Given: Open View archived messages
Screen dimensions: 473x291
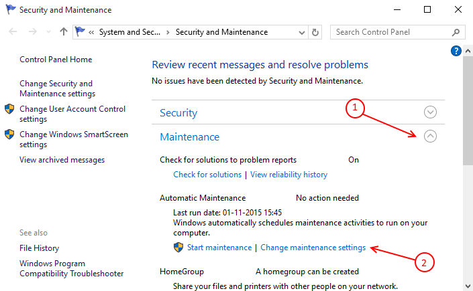Looking at the screenshot, I should pos(62,160).
